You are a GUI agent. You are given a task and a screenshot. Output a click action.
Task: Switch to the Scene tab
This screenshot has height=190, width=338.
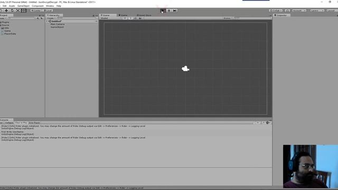pos(108,15)
